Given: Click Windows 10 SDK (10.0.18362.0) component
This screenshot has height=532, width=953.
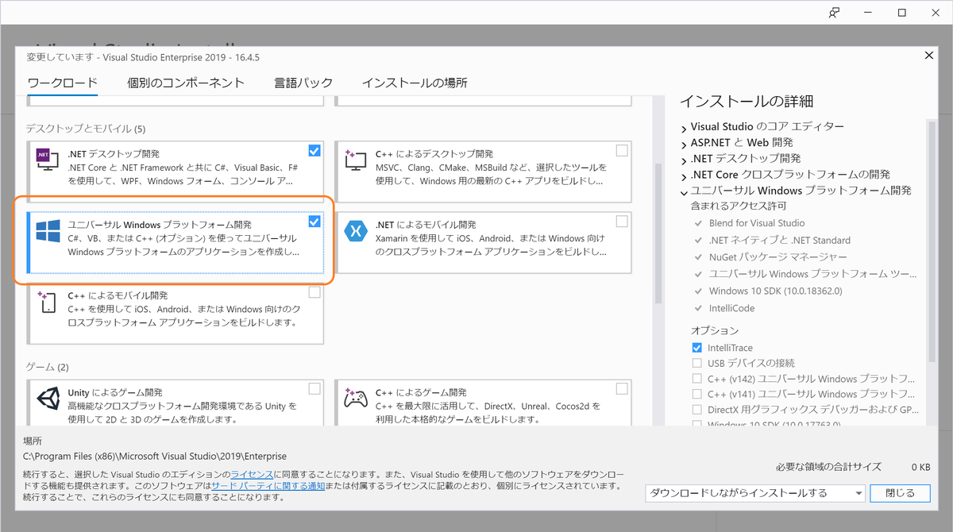Looking at the screenshot, I should coord(775,291).
